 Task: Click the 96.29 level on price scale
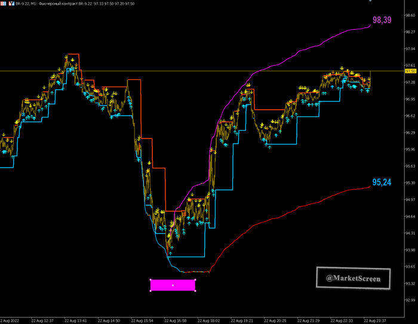tap(410, 132)
